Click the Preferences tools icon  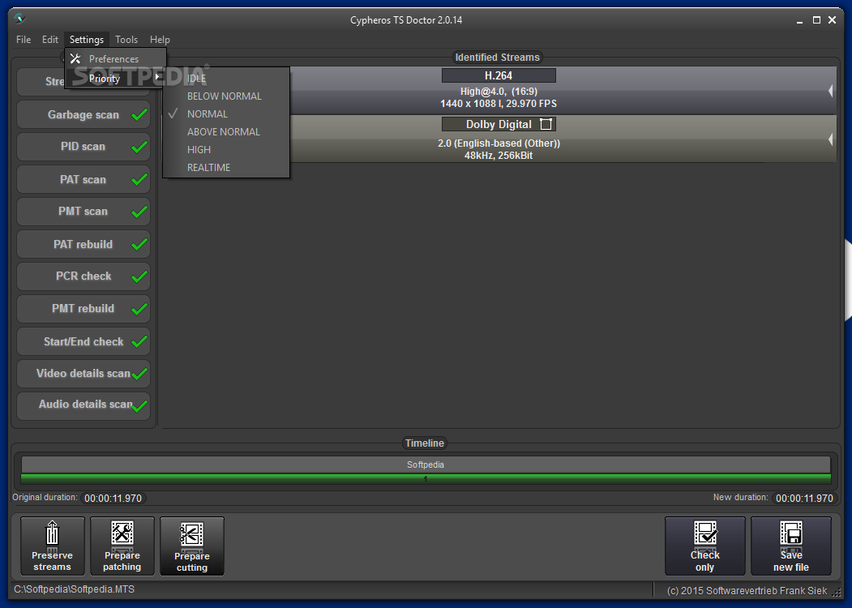pyautogui.click(x=75, y=58)
